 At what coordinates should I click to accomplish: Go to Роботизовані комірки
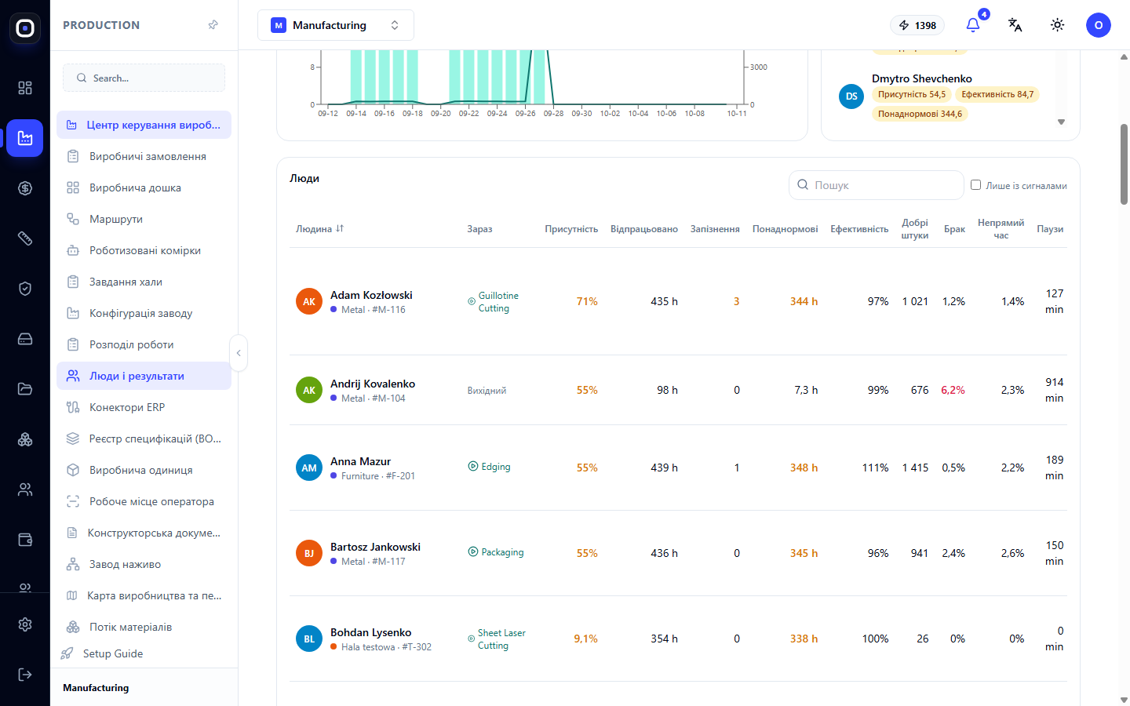[x=144, y=250]
